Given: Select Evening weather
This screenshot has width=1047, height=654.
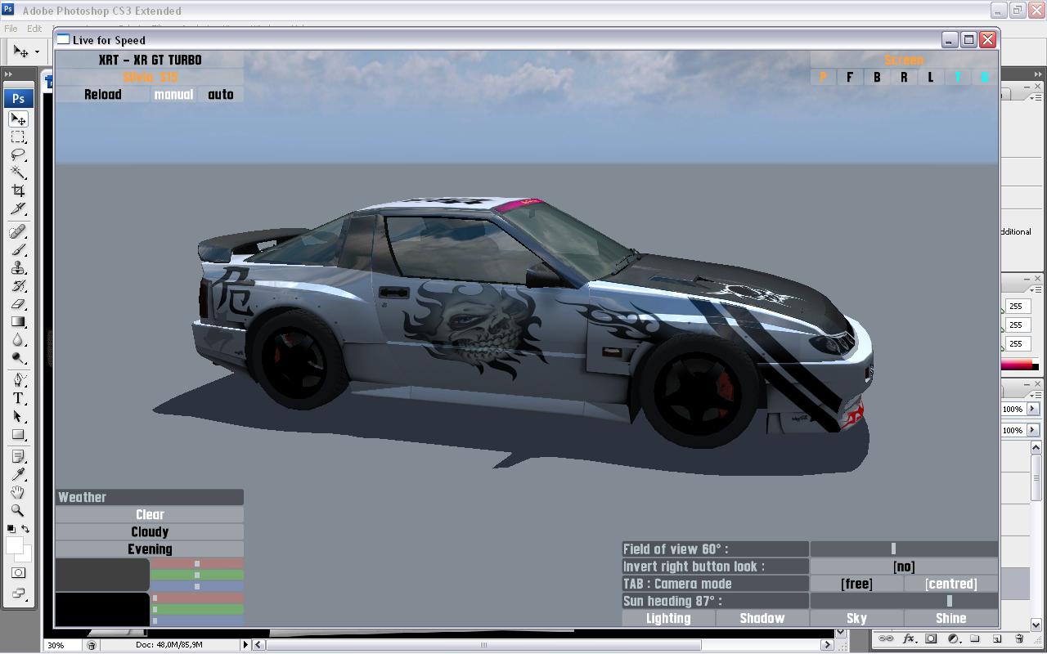Looking at the screenshot, I should pos(150,549).
